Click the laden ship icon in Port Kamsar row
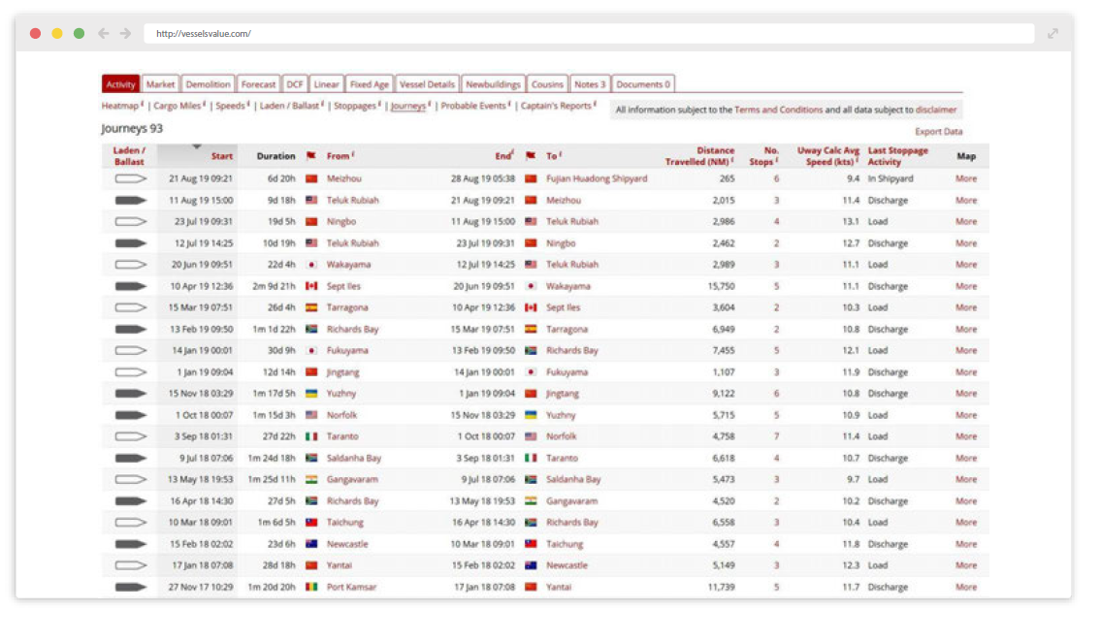1101x641 pixels. tap(130, 587)
